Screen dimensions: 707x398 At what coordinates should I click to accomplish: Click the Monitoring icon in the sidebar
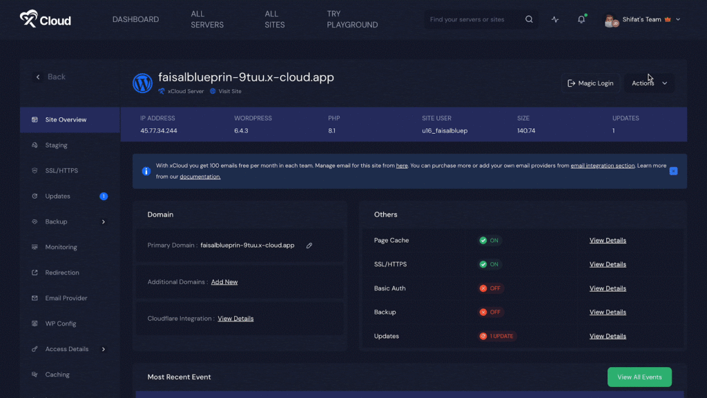pos(33,247)
